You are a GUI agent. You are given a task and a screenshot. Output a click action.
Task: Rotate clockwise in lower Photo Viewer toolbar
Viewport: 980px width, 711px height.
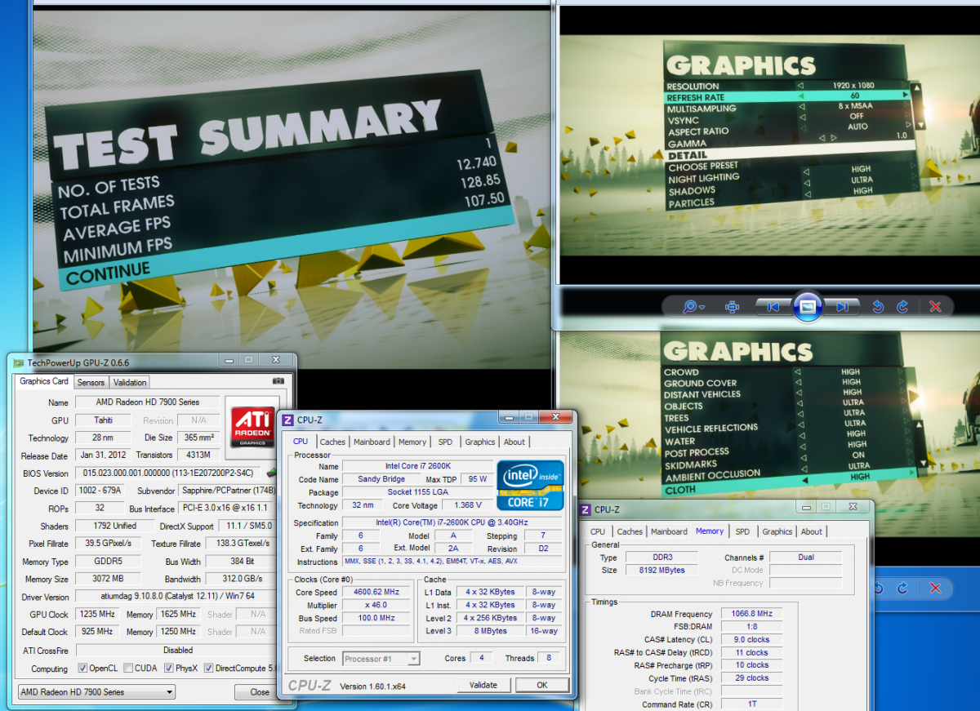pos(902,588)
